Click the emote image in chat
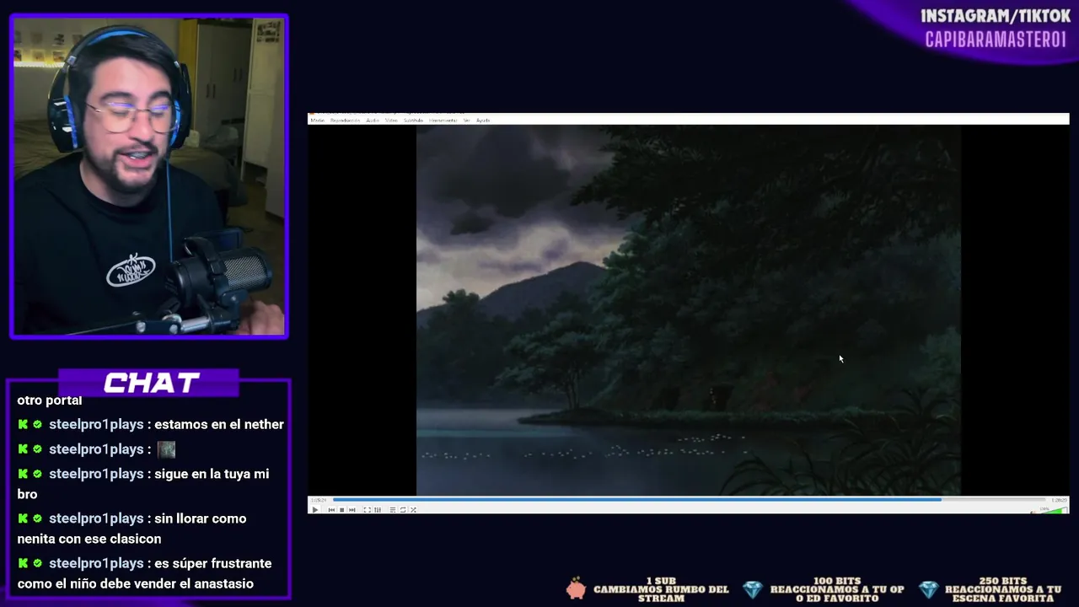Screen dimensions: 1079x607 click(166, 449)
